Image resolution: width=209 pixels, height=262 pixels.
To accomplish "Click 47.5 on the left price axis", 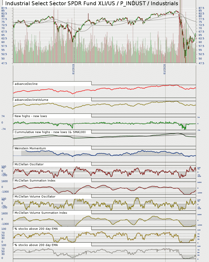I will click(x=4, y=63).
